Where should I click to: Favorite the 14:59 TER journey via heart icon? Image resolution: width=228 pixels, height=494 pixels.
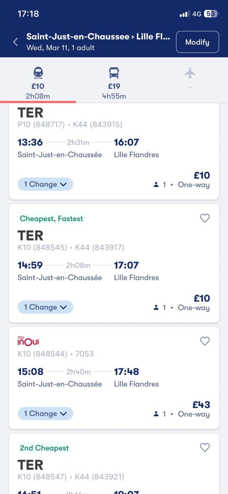click(x=205, y=218)
